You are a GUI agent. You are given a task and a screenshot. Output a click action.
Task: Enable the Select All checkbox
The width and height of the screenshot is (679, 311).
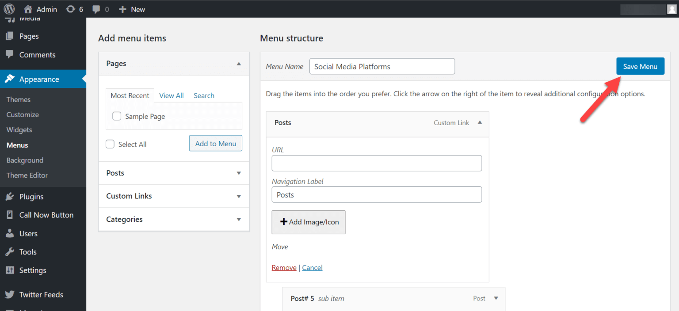(110, 144)
